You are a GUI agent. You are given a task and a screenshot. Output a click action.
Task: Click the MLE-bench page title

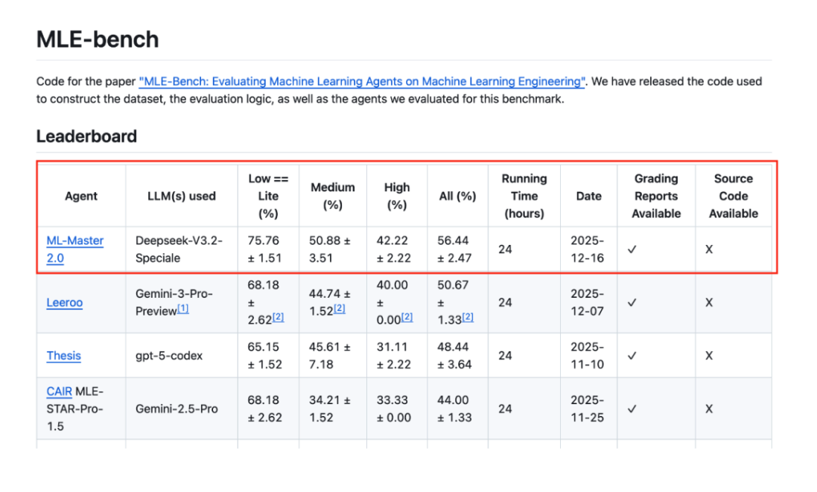coord(97,39)
